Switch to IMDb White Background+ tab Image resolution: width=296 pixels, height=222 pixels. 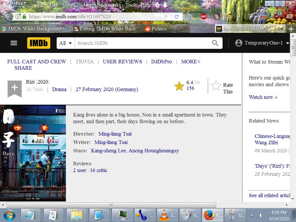tap(36, 29)
